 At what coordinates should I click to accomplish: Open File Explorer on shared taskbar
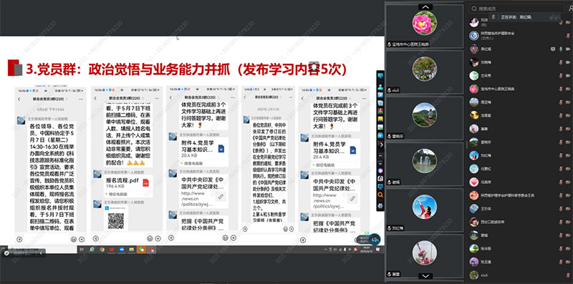click(131, 250)
